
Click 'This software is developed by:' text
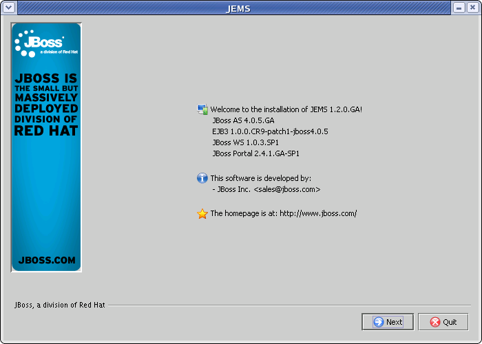click(x=261, y=178)
